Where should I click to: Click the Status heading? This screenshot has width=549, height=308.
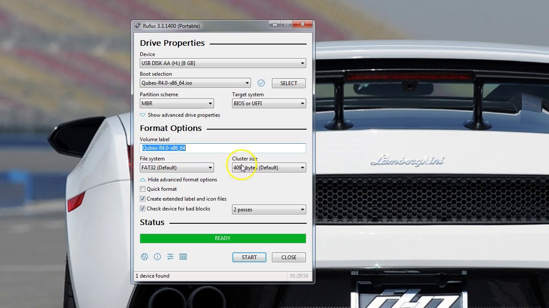152,222
